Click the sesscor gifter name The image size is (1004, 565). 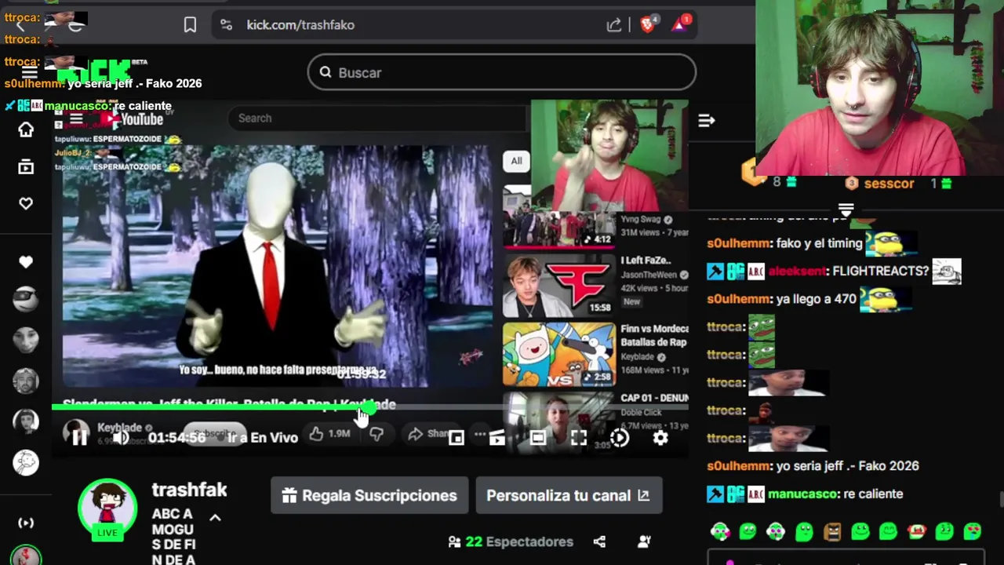pyautogui.click(x=889, y=184)
